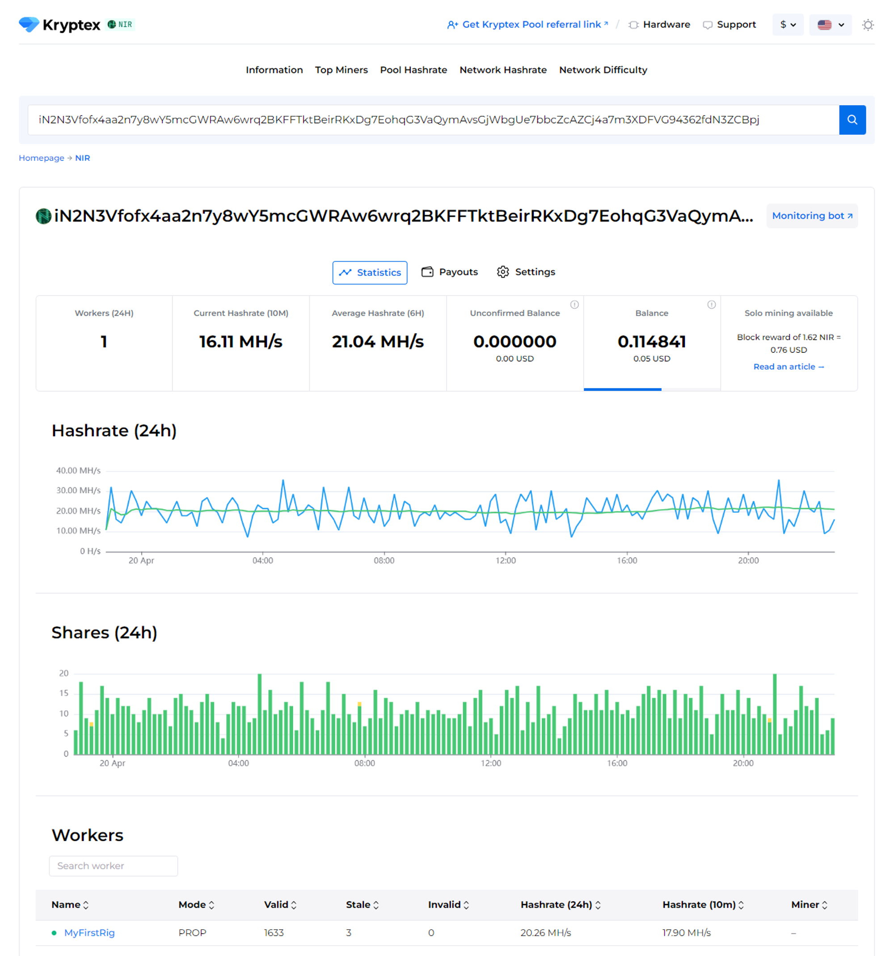
Task: Click the info icon on Unconfirmed Balance
Action: (574, 305)
